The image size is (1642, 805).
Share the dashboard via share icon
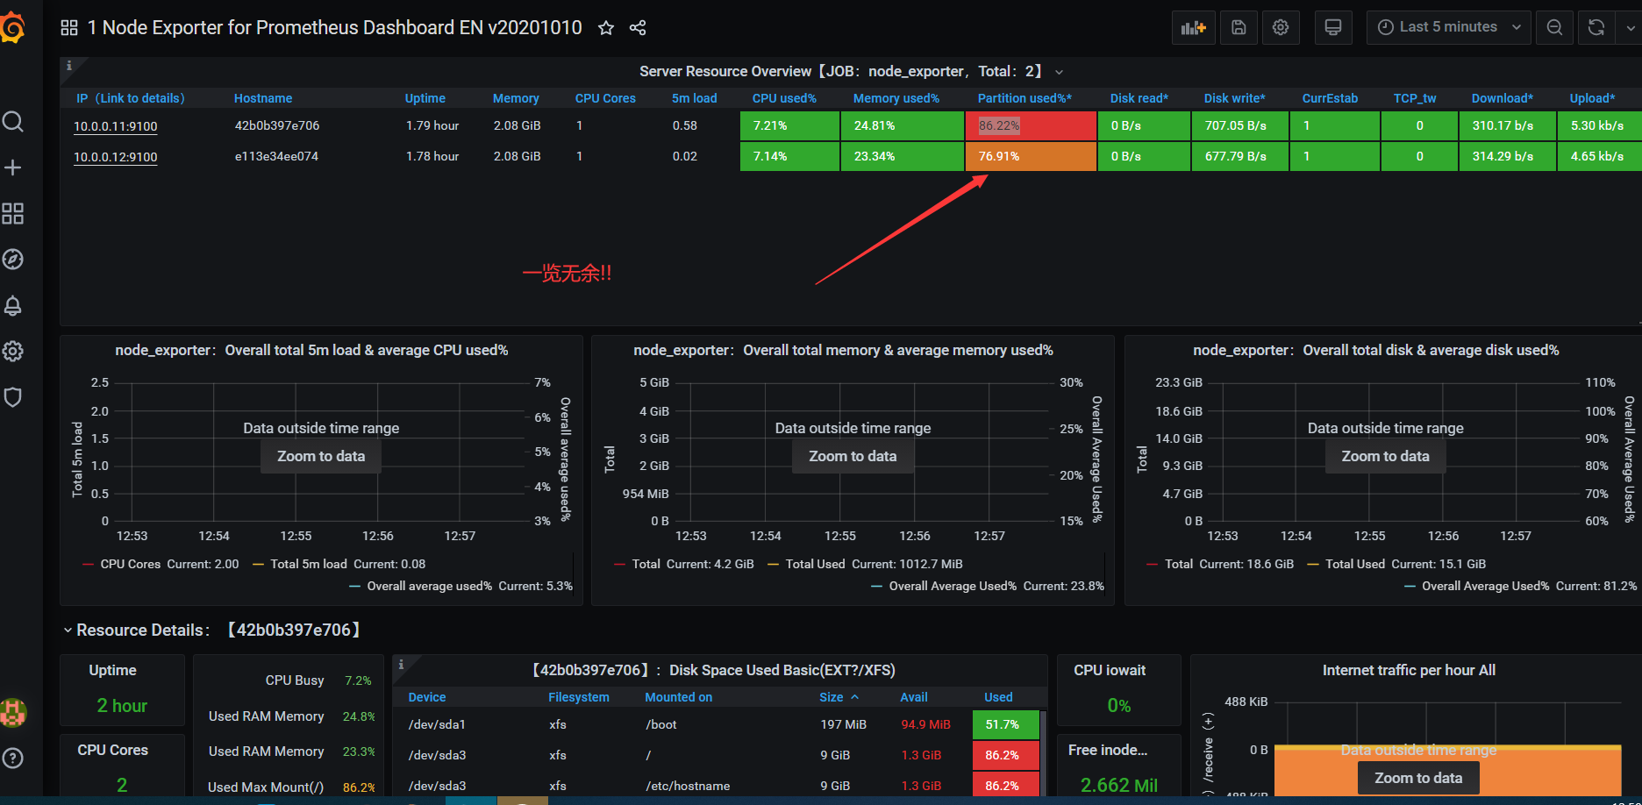click(x=638, y=28)
